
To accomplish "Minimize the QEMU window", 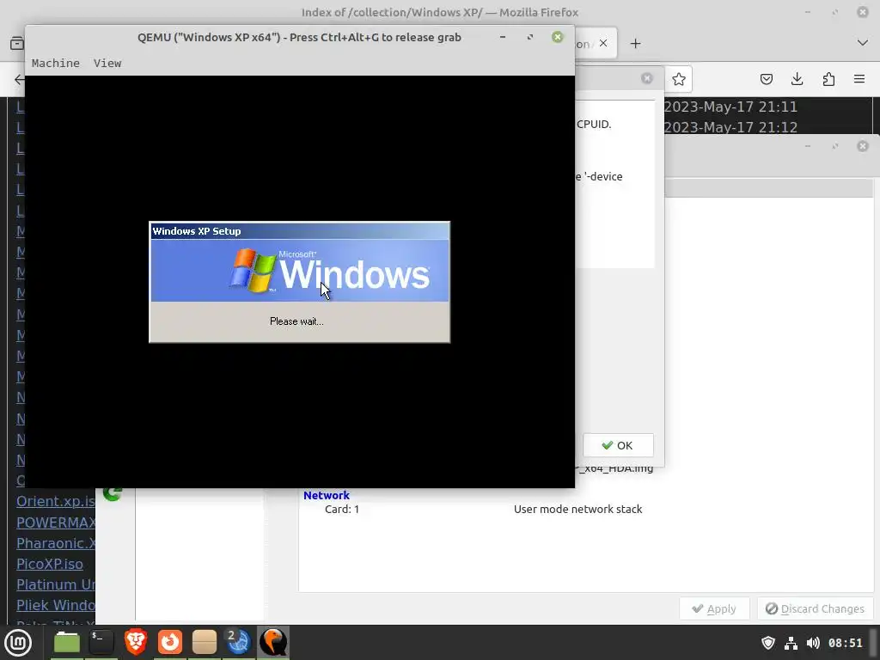I will tap(502, 37).
